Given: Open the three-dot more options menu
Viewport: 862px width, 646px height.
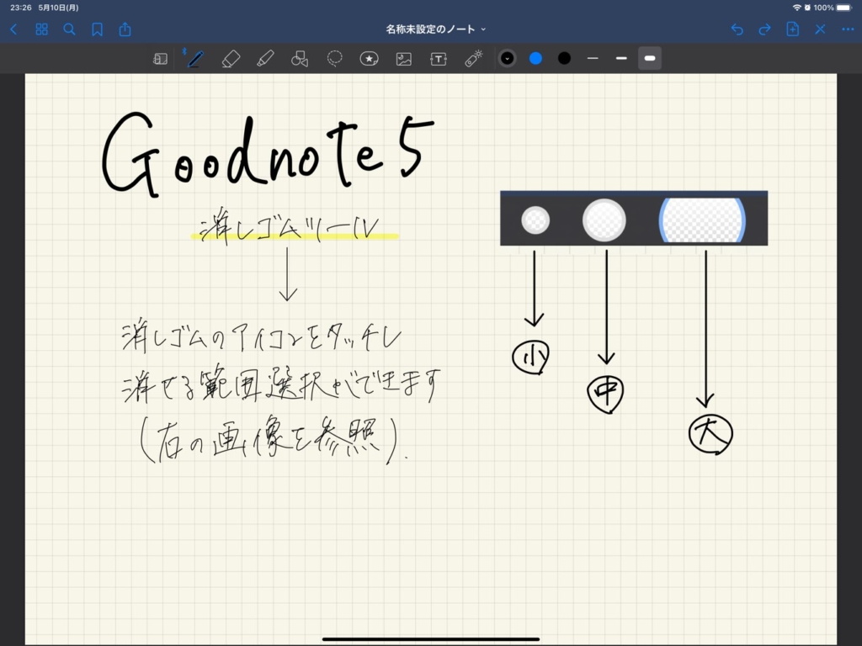Looking at the screenshot, I should point(848,29).
